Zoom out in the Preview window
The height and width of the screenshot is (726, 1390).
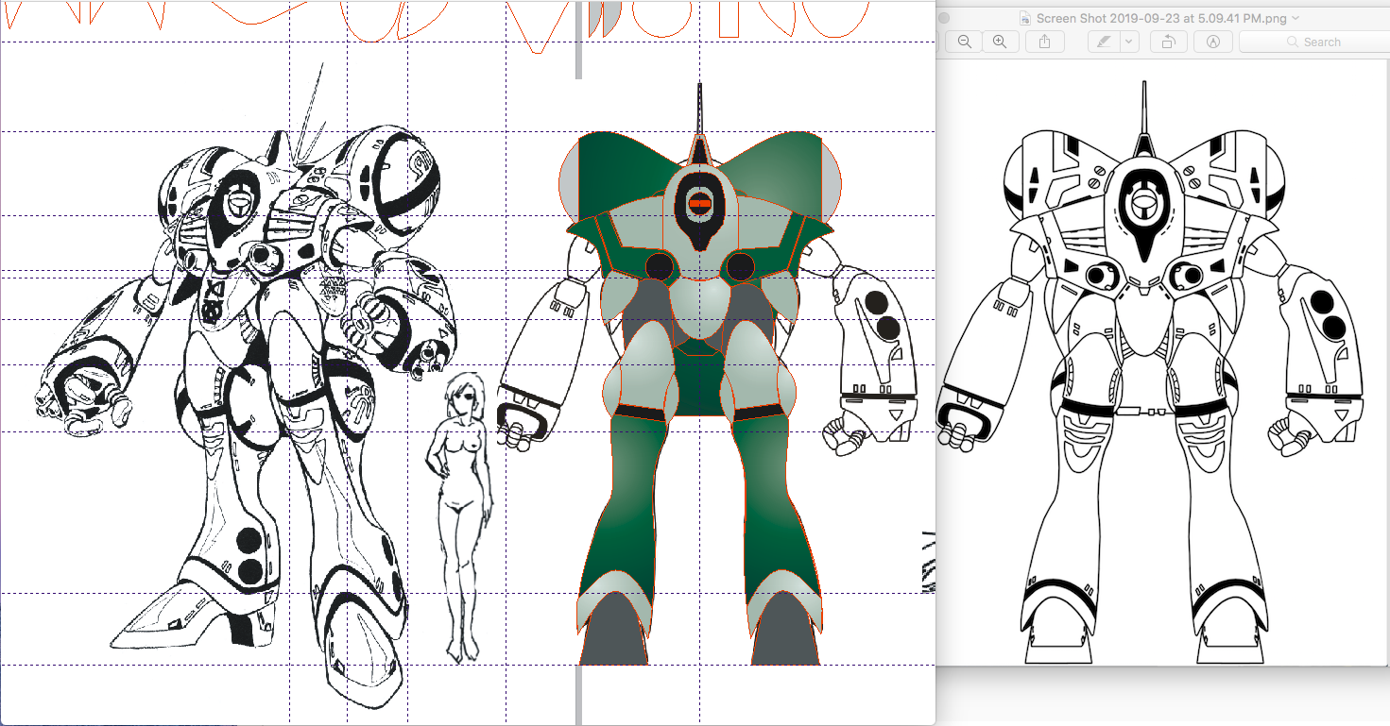[964, 42]
